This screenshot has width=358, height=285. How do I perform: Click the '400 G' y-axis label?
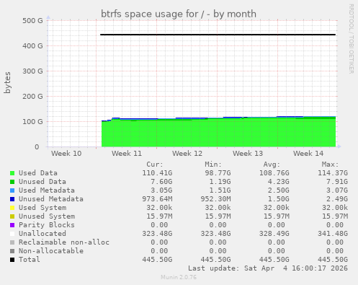[32, 45]
